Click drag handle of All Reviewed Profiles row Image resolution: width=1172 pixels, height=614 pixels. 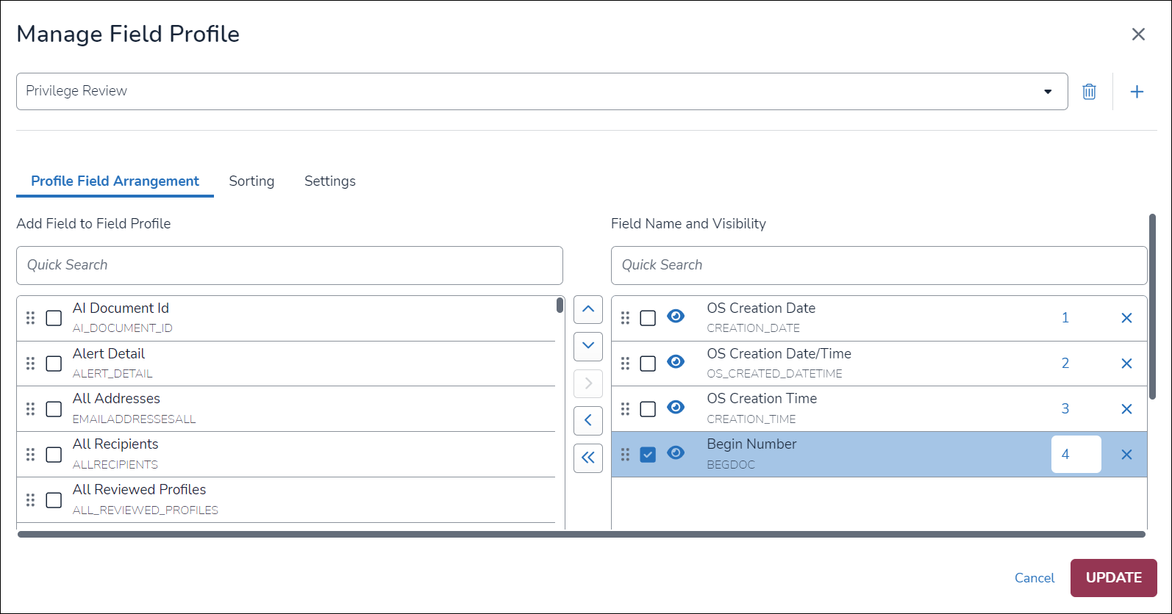(x=30, y=500)
